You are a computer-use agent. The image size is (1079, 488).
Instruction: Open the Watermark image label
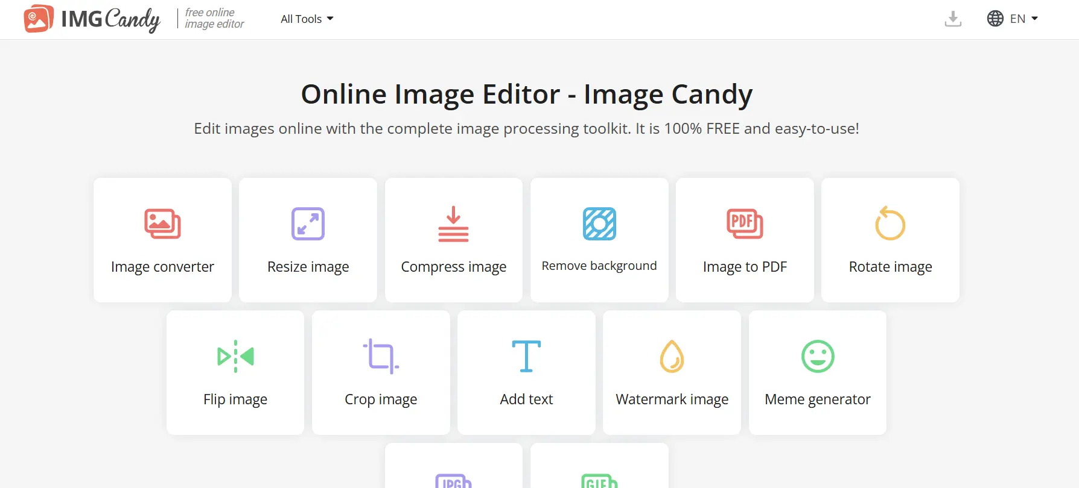672,399
